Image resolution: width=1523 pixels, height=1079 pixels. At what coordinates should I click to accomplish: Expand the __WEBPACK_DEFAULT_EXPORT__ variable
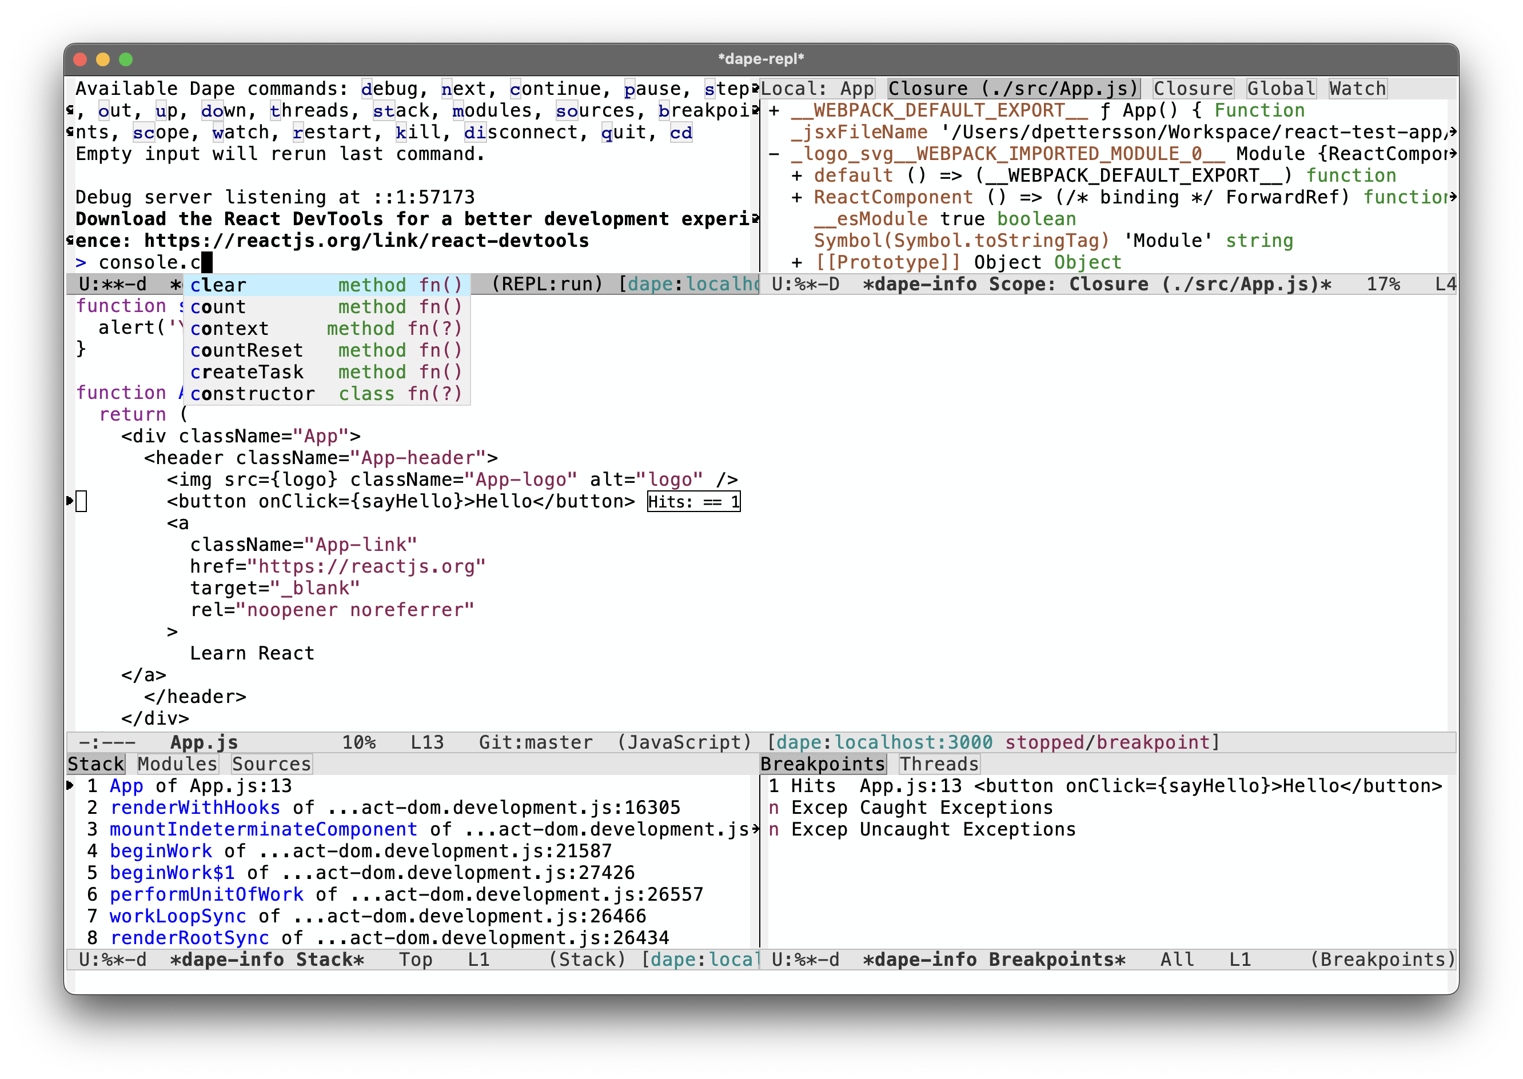[x=774, y=110]
